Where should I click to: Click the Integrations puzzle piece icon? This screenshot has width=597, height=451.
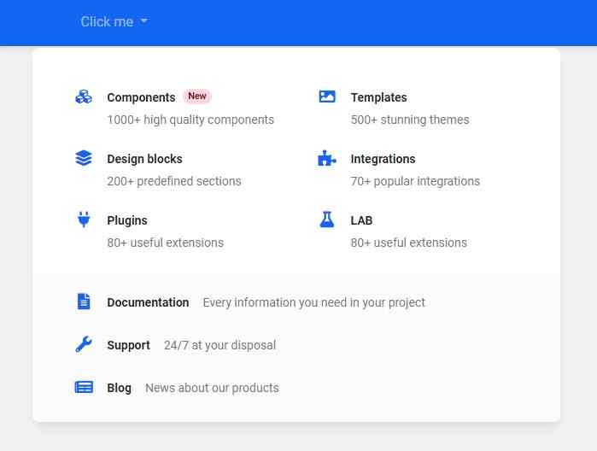[327, 158]
